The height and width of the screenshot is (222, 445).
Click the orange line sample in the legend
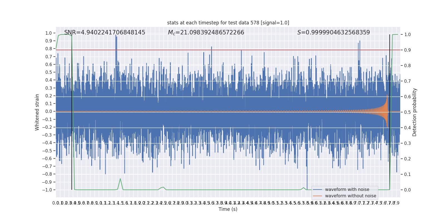(x=317, y=196)
